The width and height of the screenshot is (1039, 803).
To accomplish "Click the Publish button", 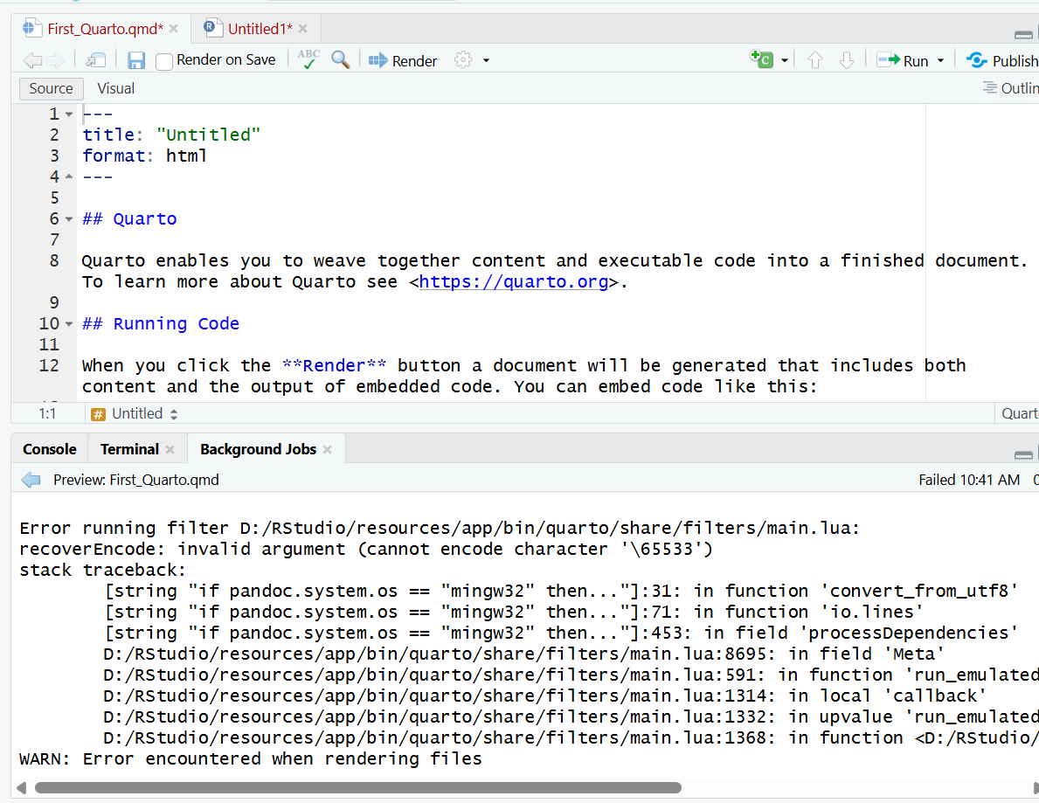I will point(1002,61).
